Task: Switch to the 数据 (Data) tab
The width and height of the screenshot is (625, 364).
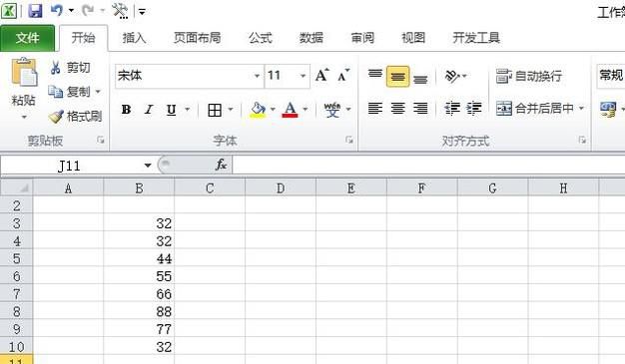Action: click(x=312, y=38)
